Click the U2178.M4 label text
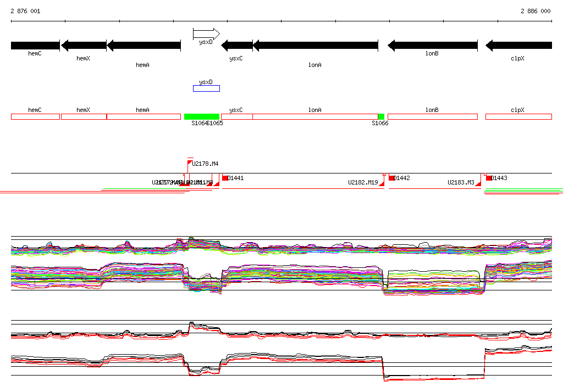 coord(206,164)
